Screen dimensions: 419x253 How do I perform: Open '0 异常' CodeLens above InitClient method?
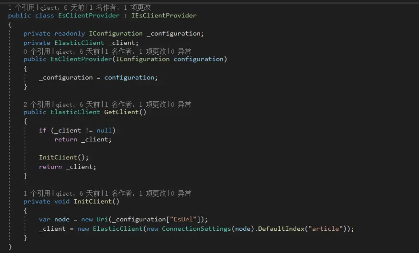pyautogui.click(x=181, y=193)
